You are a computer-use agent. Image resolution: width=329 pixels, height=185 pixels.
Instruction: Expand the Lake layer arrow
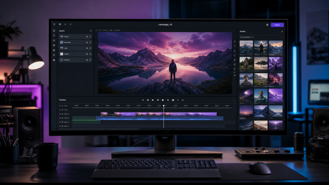90,48
